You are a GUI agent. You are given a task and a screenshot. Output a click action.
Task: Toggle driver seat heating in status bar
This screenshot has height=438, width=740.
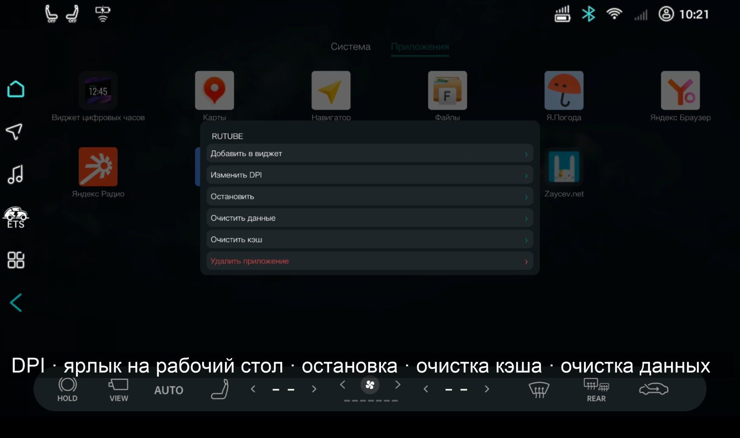(x=51, y=14)
